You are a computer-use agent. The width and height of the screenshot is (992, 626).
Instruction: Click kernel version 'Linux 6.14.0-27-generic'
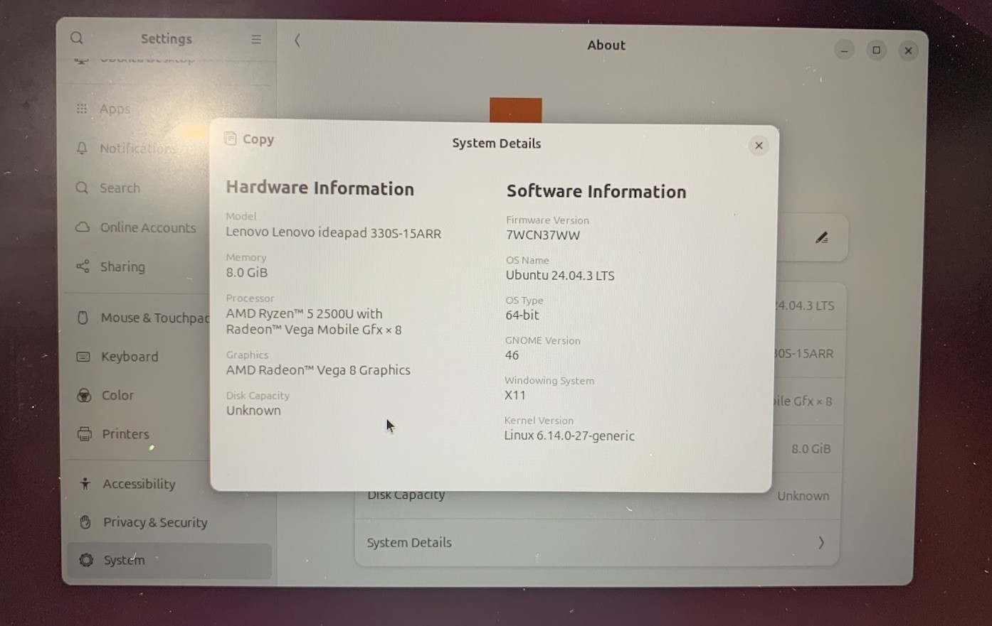(569, 436)
